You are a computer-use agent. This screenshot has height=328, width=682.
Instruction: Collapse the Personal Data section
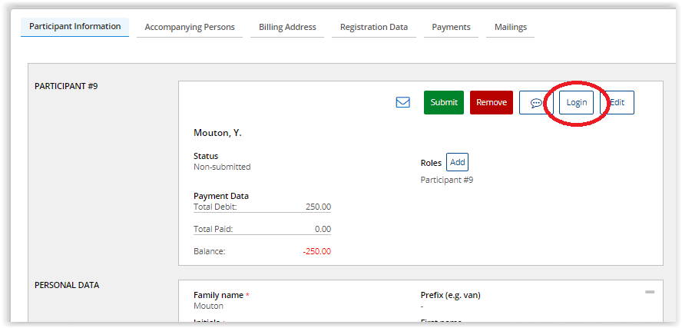[x=650, y=292]
